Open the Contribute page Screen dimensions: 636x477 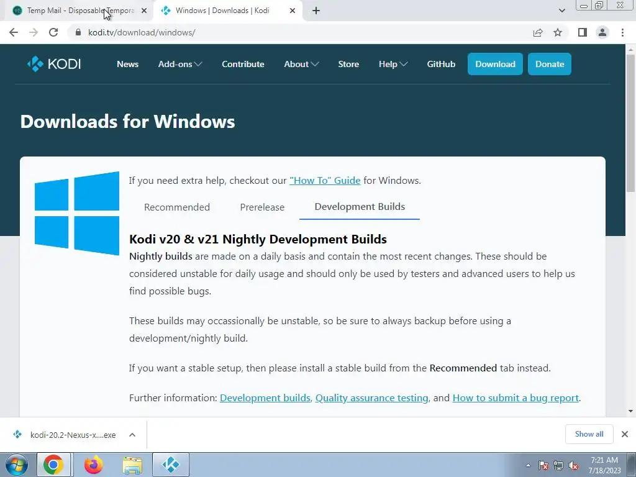tap(243, 64)
